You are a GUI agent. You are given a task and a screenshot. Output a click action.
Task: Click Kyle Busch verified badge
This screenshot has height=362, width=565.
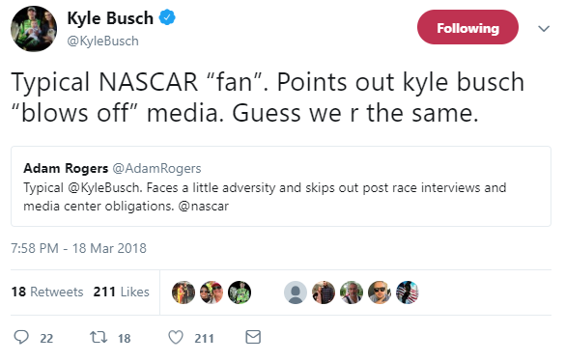[167, 17]
